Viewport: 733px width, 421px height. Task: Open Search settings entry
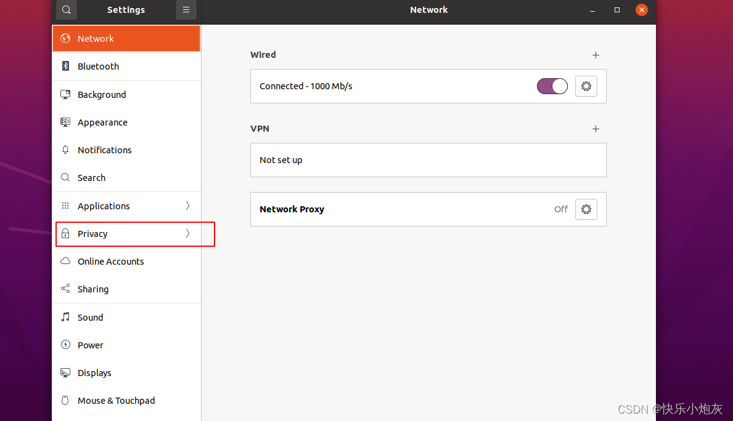click(126, 177)
